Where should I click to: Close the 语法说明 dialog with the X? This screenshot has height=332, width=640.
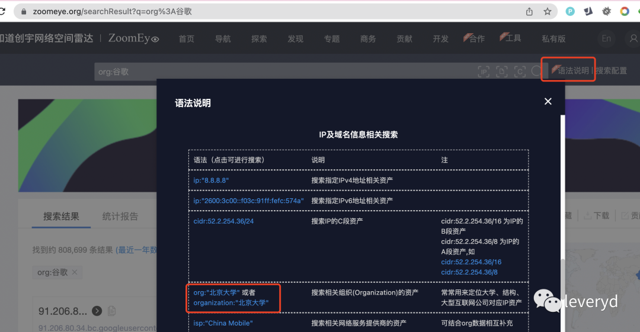click(548, 101)
